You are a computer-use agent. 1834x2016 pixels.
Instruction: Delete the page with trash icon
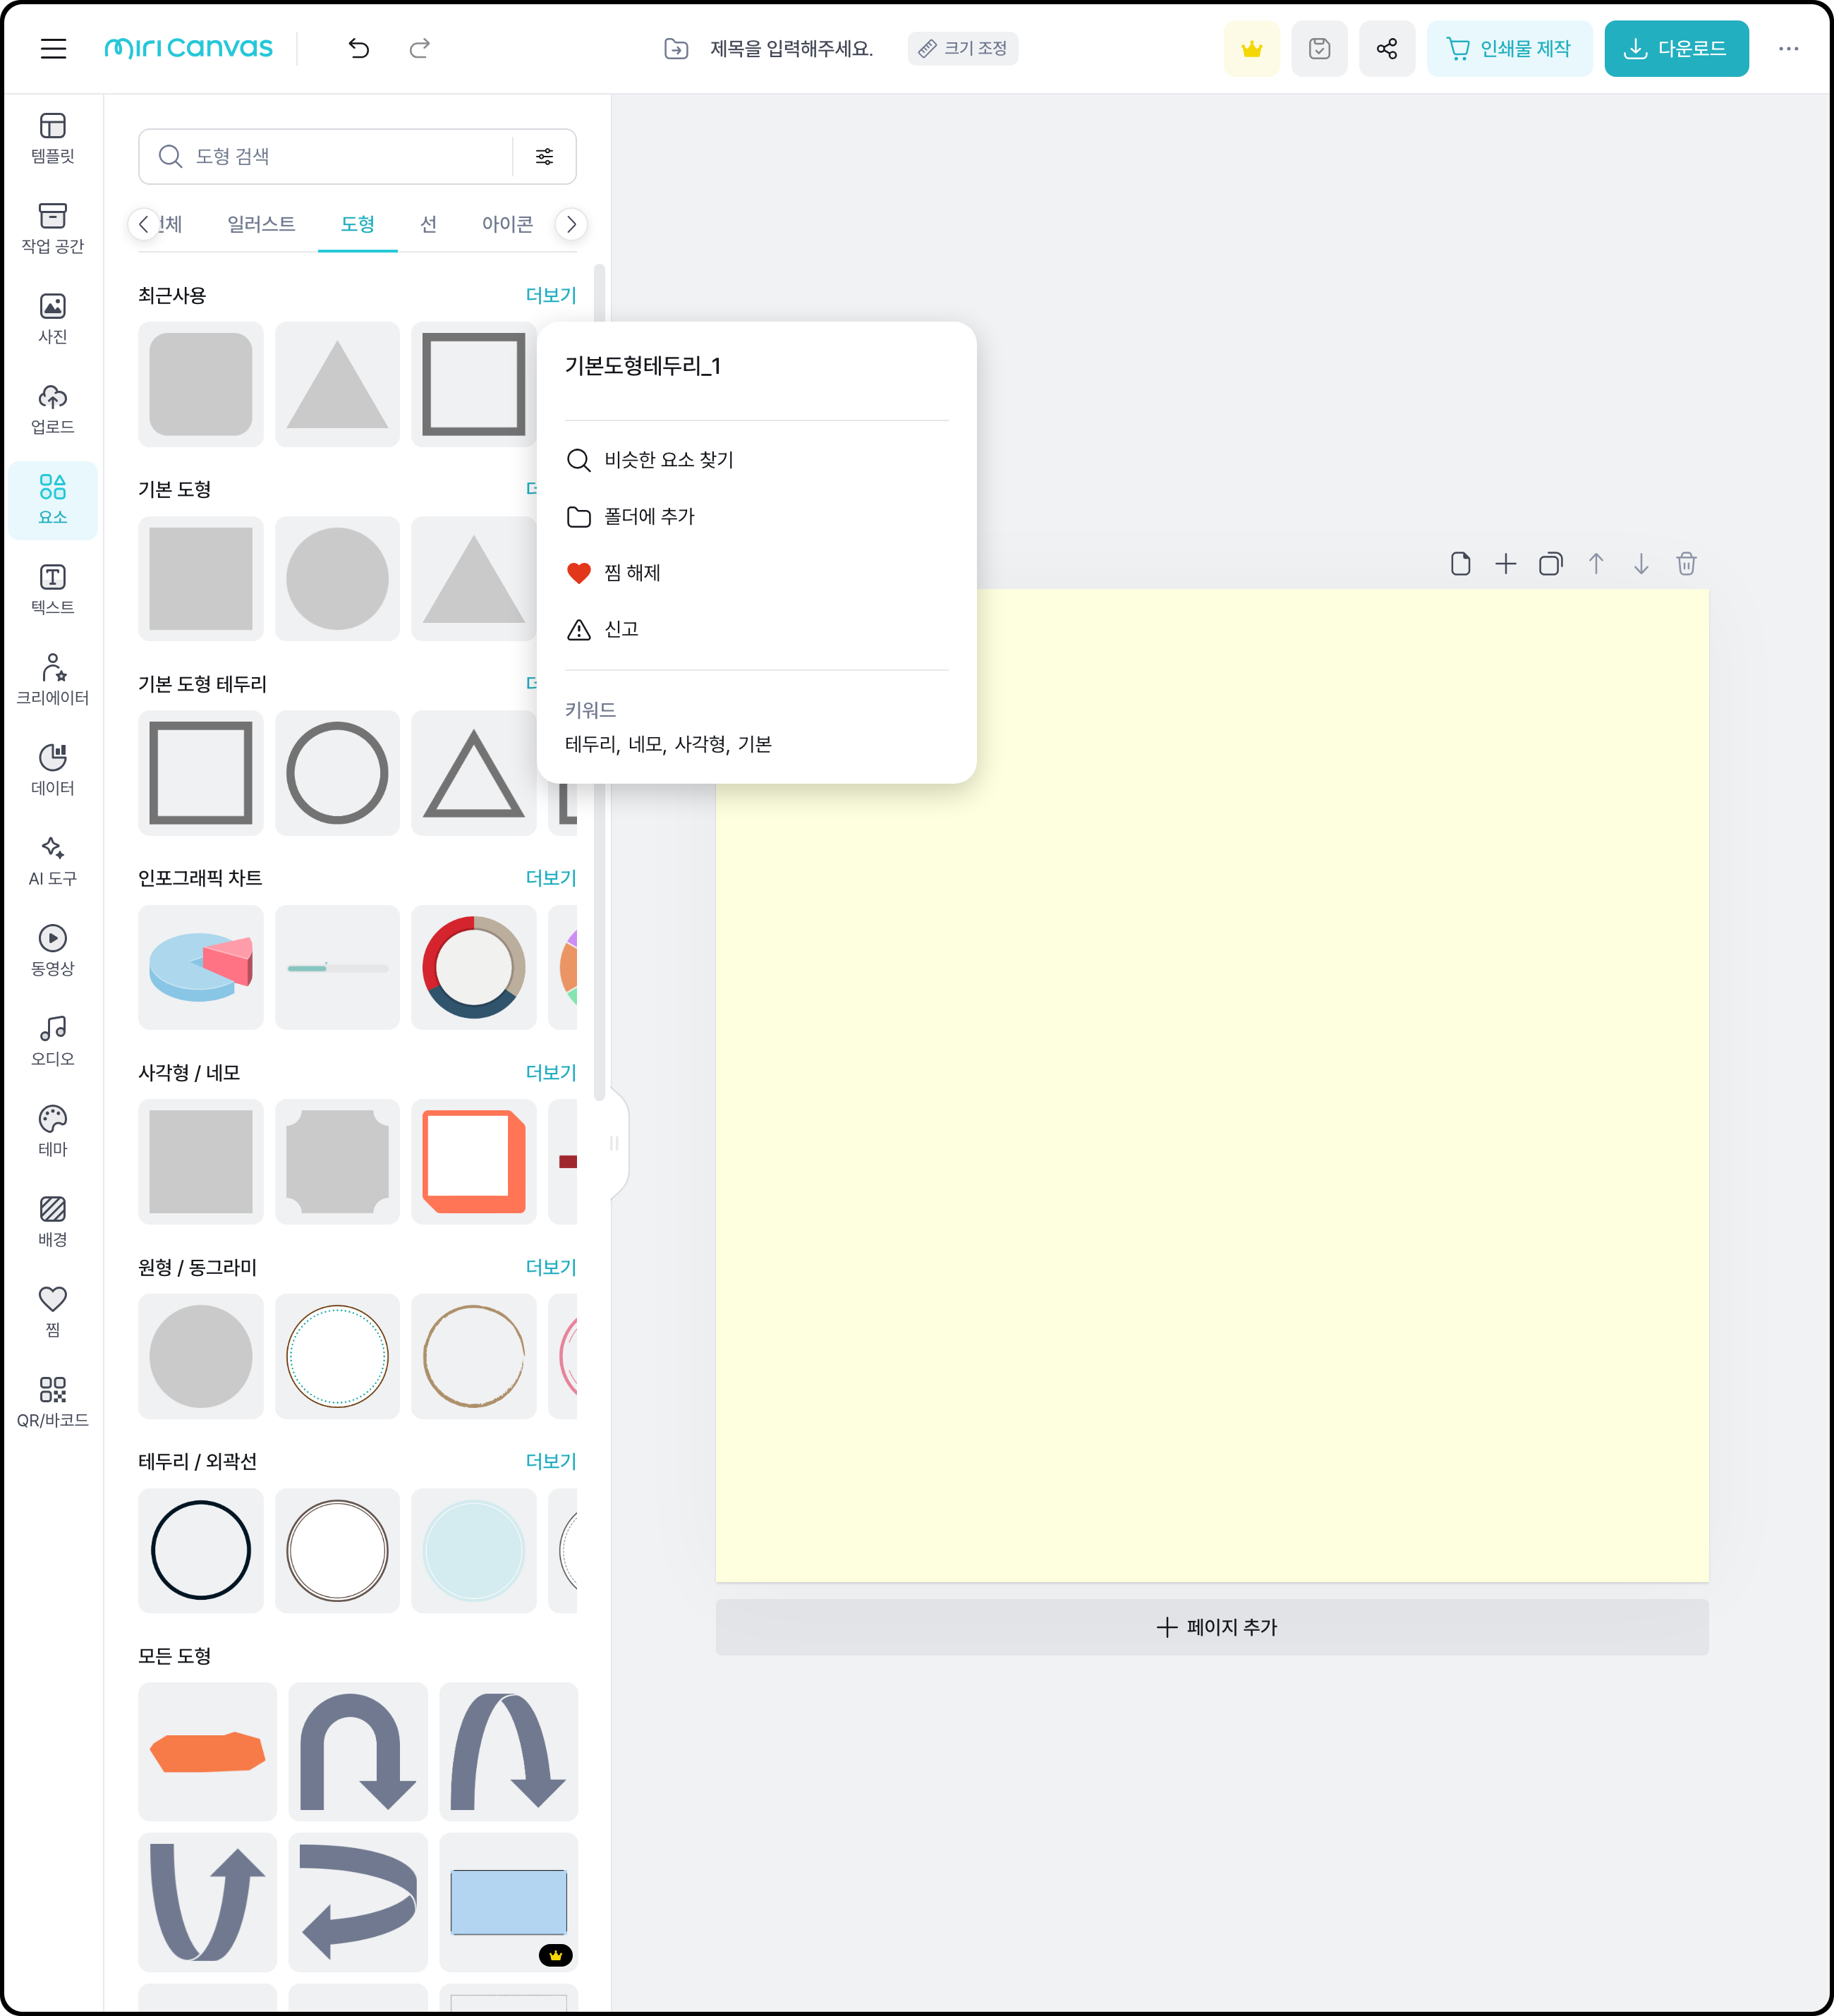[x=1686, y=564]
